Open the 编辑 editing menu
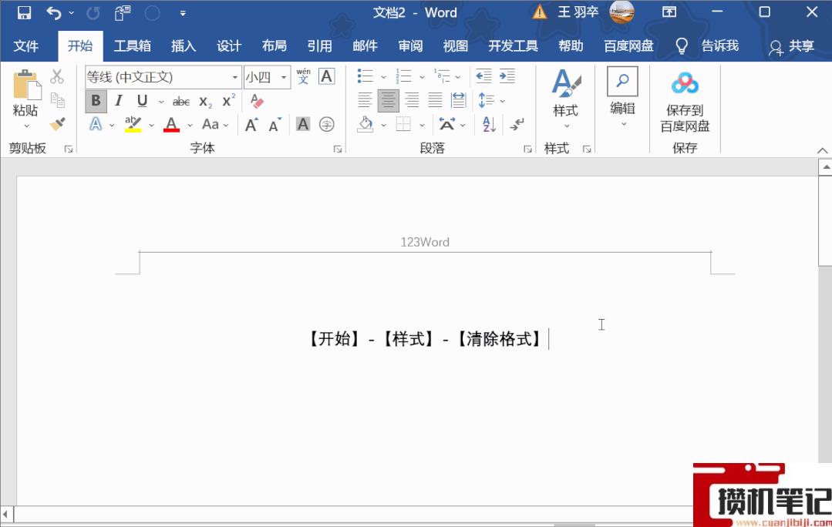The image size is (832, 527). click(x=623, y=98)
